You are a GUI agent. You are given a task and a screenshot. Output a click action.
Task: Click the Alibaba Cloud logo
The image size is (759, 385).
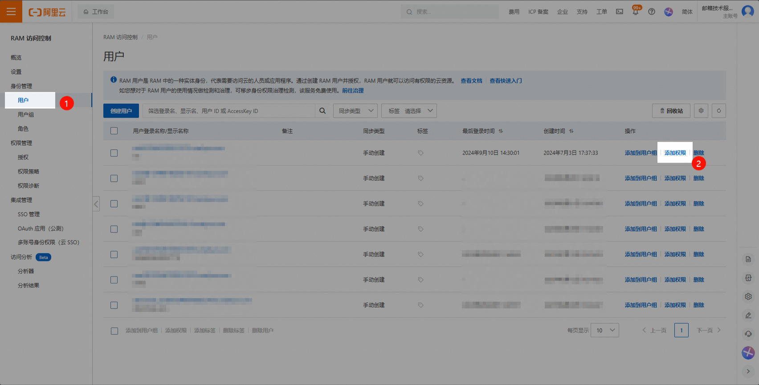(47, 12)
